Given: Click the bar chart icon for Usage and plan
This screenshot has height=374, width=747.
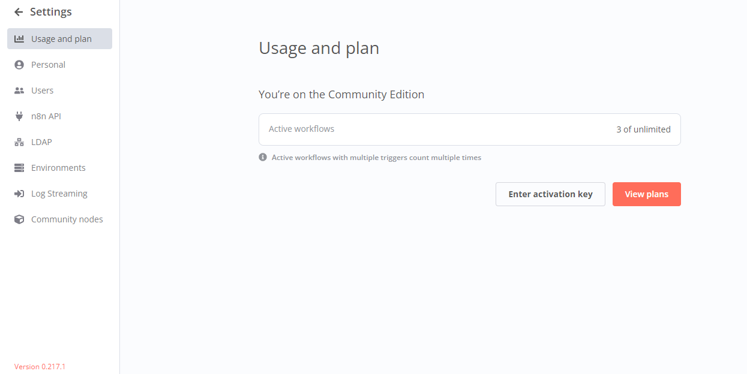Looking at the screenshot, I should 19,39.
